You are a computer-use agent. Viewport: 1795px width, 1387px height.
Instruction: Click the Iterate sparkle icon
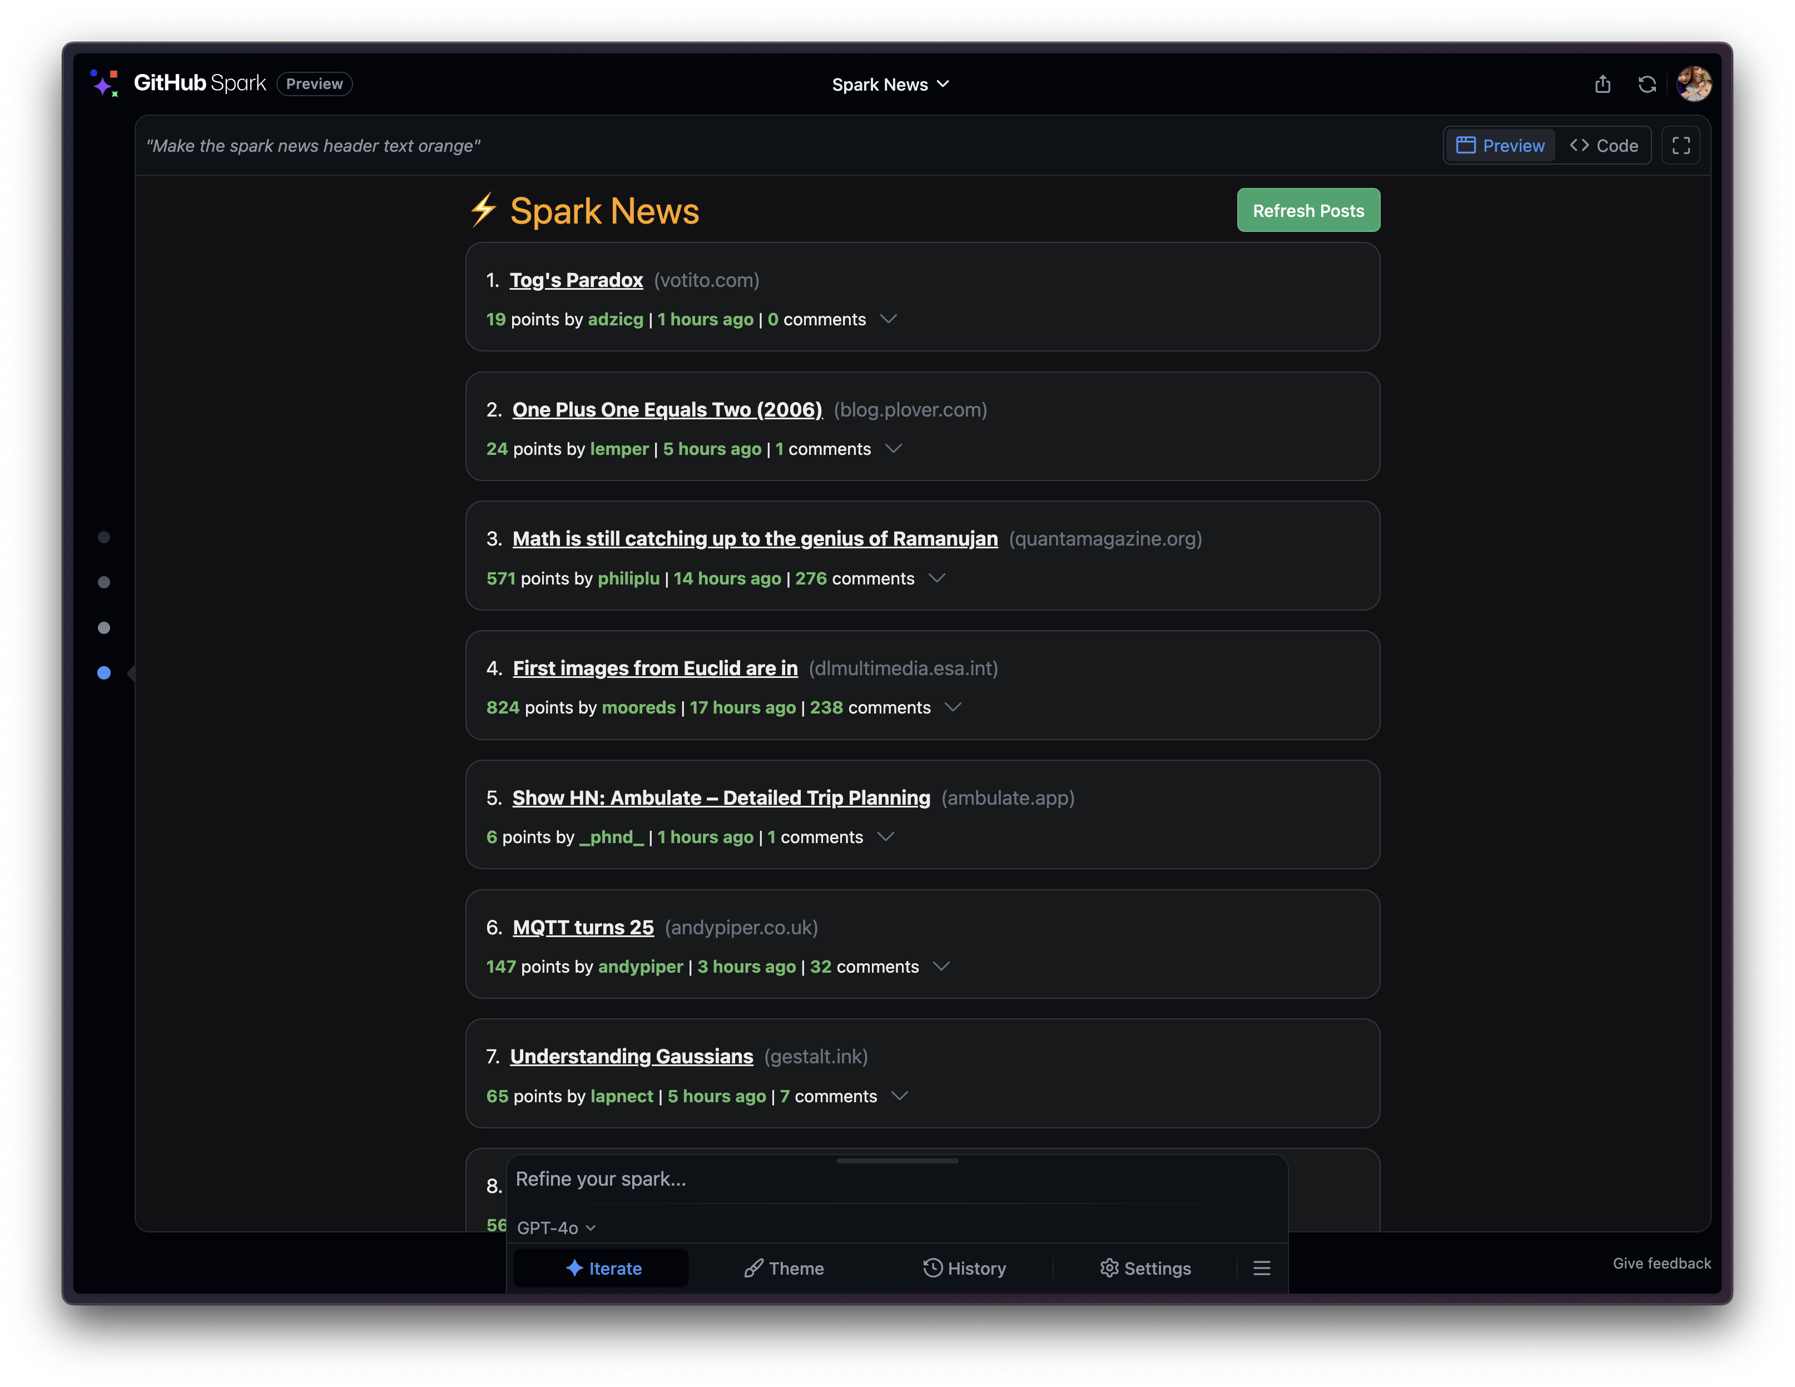(x=574, y=1268)
